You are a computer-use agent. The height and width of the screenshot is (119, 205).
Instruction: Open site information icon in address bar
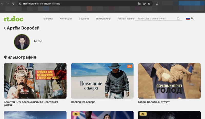[x=20, y=4]
